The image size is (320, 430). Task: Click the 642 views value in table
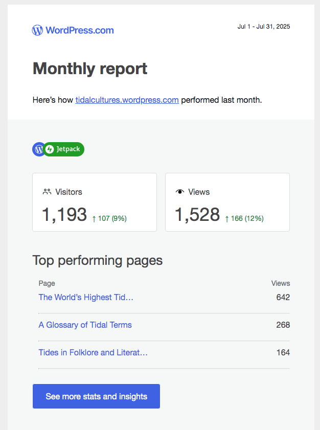pos(283,297)
